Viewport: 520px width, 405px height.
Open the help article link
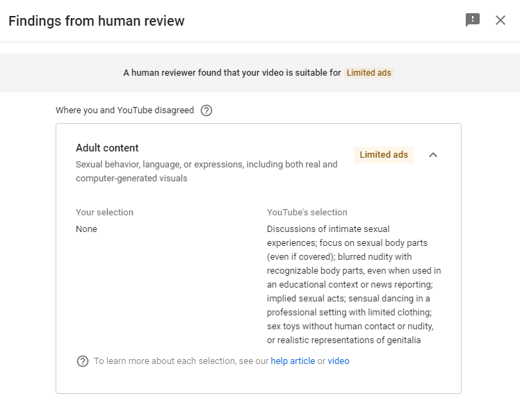pos(293,361)
